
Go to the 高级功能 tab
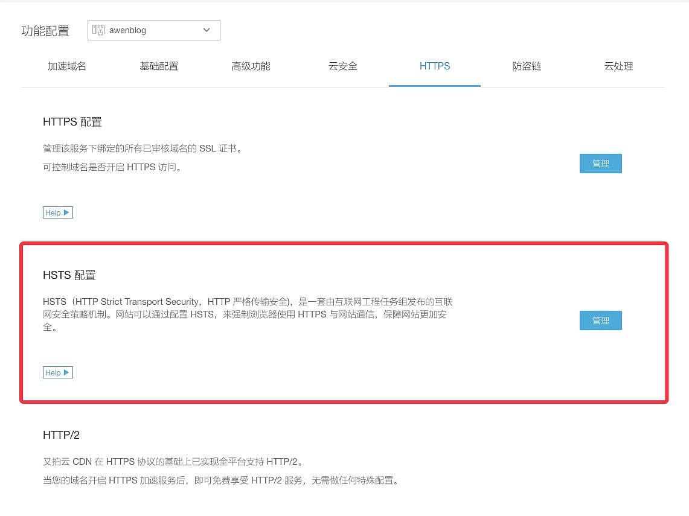(251, 66)
